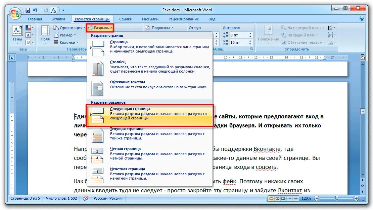Switch to the Вставка tab
This screenshot has height=210, width=373.
[x=58, y=19]
